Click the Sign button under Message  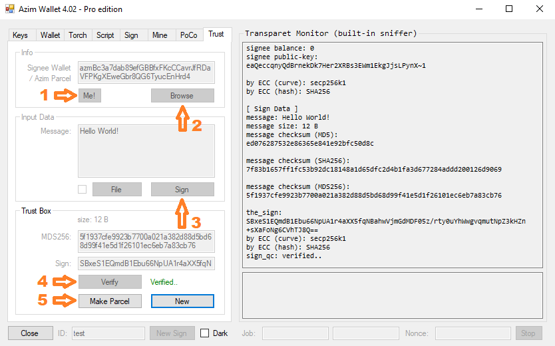[182, 189]
